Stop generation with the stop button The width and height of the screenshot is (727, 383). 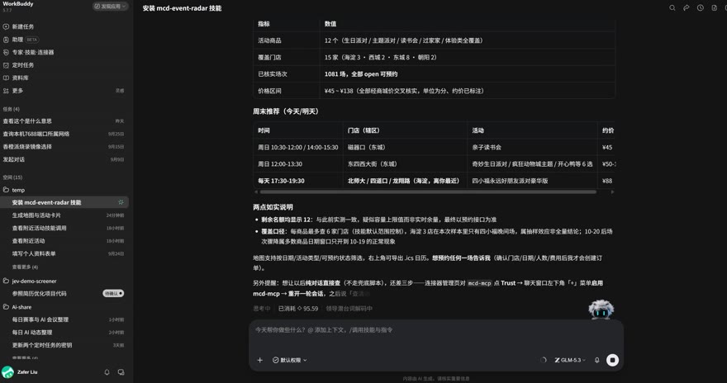point(612,360)
